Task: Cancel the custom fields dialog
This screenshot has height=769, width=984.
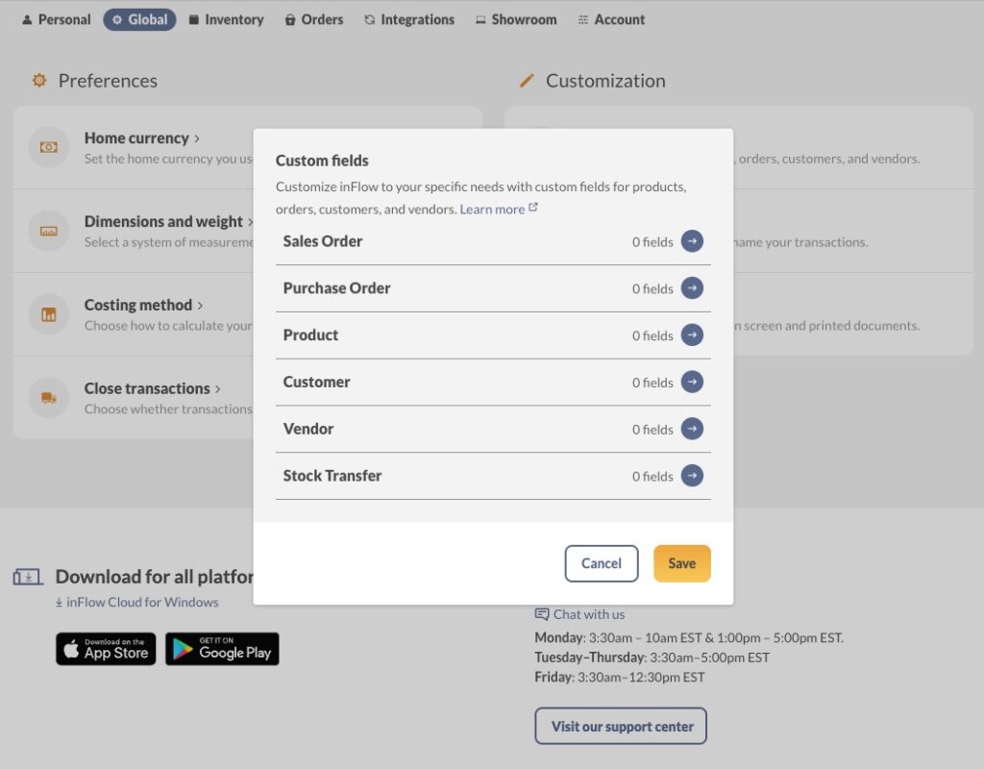Action: tap(602, 563)
